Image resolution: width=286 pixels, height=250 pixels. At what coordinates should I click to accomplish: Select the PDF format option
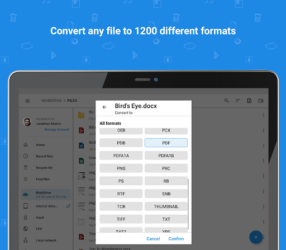[166, 143]
